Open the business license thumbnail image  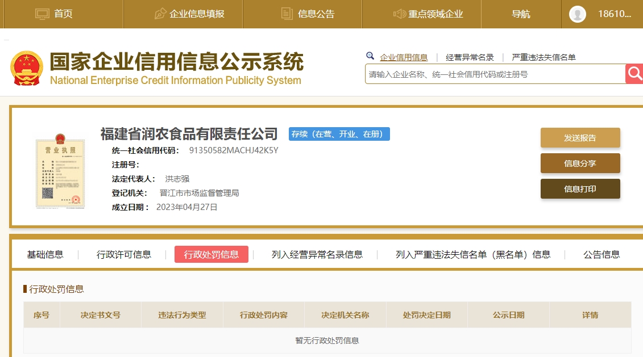pyautogui.click(x=60, y=170)
